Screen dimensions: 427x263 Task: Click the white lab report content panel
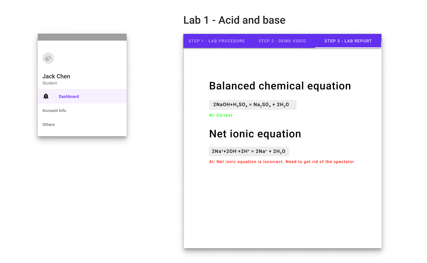click(283, 205)
